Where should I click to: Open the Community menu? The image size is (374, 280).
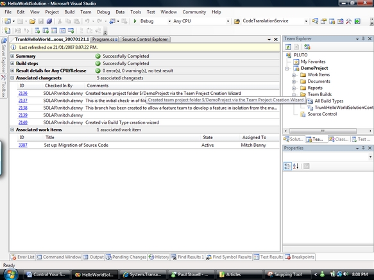coord(194,12)
